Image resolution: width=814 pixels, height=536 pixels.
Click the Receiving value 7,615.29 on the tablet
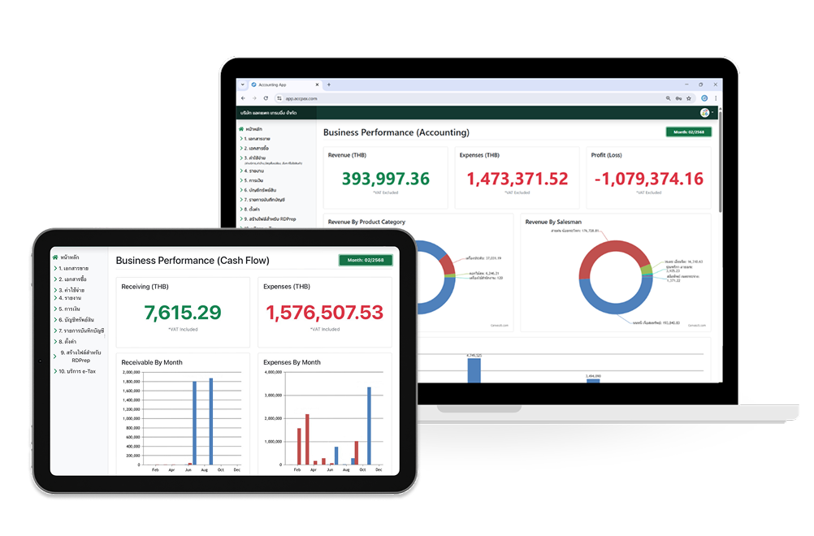pyautogui.click(x=183, y=313)
